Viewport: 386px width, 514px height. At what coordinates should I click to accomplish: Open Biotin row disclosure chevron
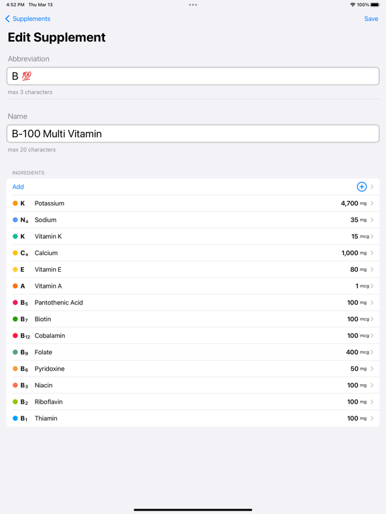tap(372, 319)
